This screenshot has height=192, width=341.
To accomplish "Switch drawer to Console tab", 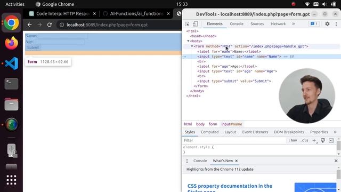I will 200,161.
